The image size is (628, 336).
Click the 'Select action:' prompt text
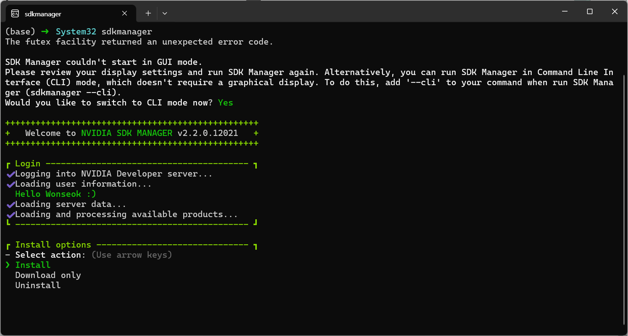coord(50,255)
